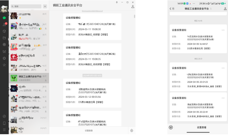Tap mobile alarm text 污水系统_新增MBR池4_抽吸【报警】

pyautogui.click(x=204, y=86)
